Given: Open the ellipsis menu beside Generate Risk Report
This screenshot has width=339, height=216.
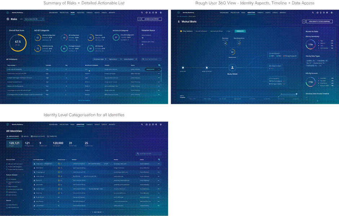Looking at the screenshot, I should pyautogui.click(x=139, y=19).
